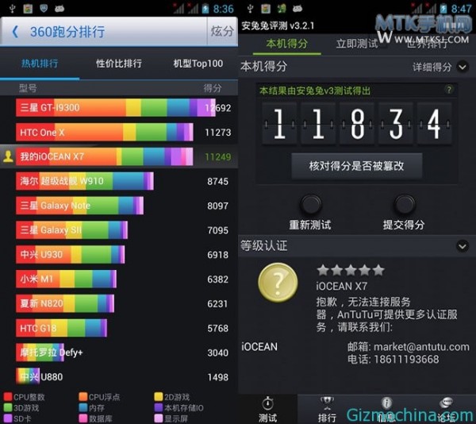Open the HTC G18 row
Image resolution: width=476 pixels, height=424 pixels.
pos(119,328)
